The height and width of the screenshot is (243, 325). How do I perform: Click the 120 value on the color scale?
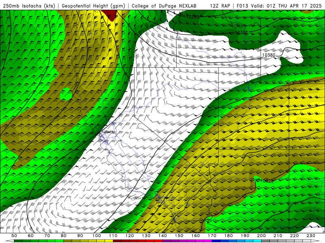(x=130, y=236)
